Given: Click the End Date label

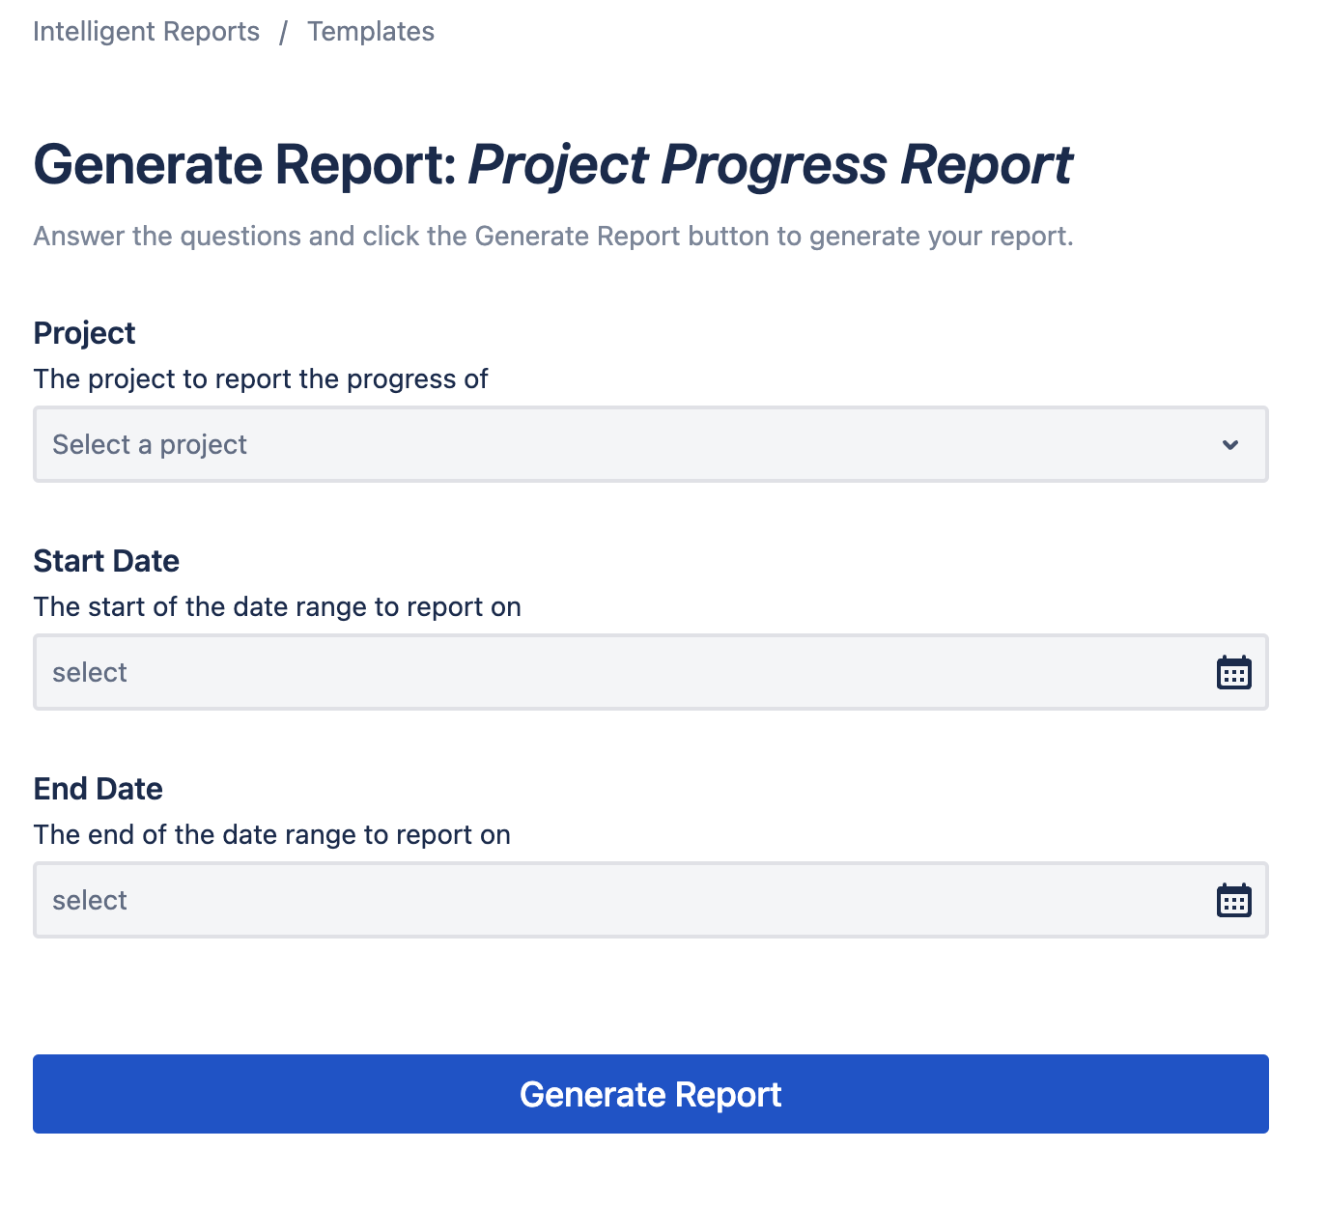Looking at the screenshot, I should pyautogui.click(x=98, y=788).
